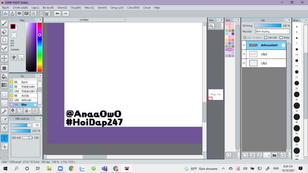Image resolution: width=308 pixels, height=173 pixels.
Task: Select the dotted-line pen tool
Action: (4, 48)
